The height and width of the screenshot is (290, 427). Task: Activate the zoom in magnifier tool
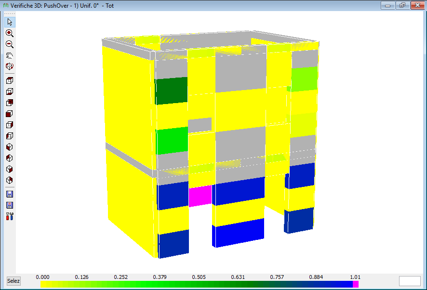10,33
